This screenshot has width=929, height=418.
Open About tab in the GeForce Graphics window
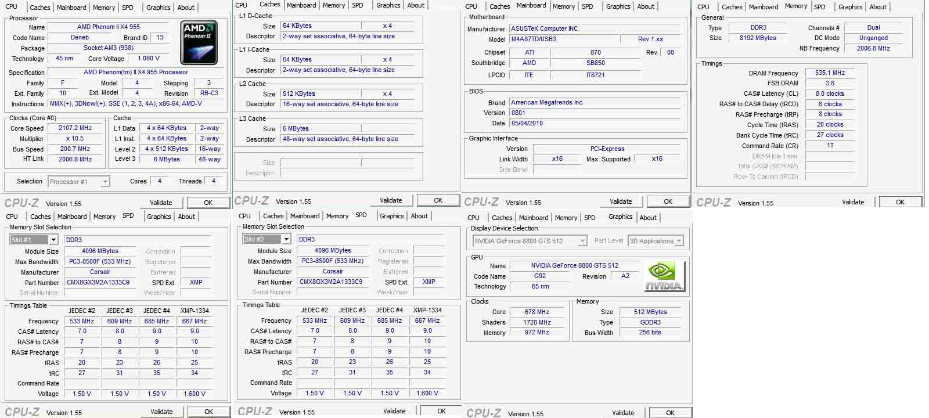coord(648,218)
